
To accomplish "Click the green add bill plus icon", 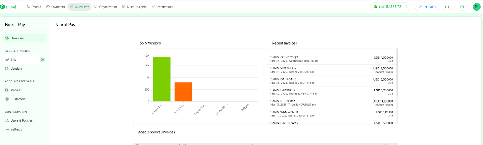I will tap(42, 60).
